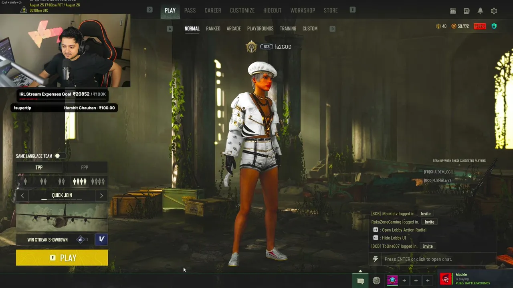Screen dimensions: 513x288
Task: Click the rank emblem next to fa2GOD
Action: (251, 47)
